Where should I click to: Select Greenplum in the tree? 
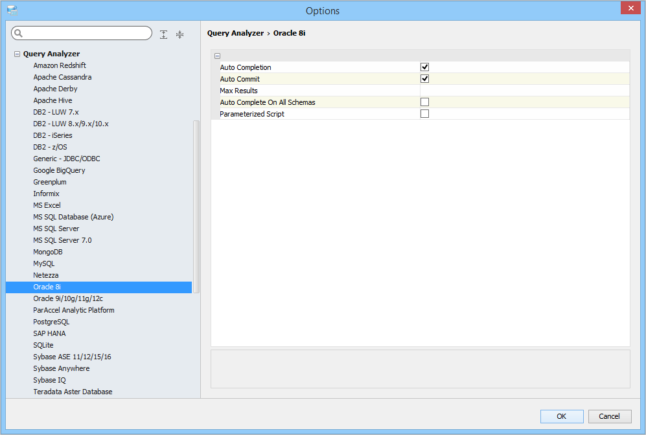pyautogui.click(x=49, y=182)
